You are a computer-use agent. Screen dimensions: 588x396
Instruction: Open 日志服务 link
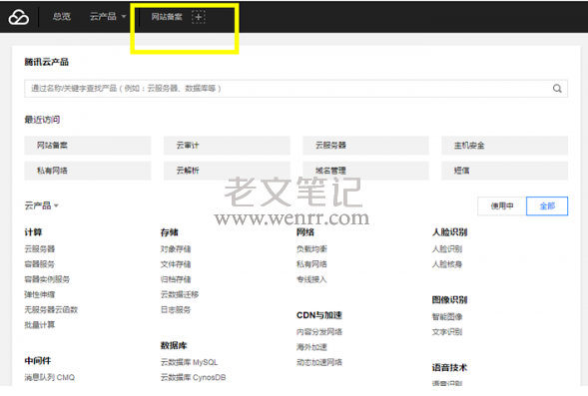[x=176, y=310]
